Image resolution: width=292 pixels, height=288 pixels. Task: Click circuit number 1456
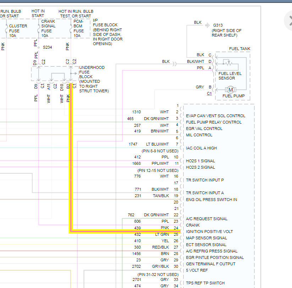point(136,254)
